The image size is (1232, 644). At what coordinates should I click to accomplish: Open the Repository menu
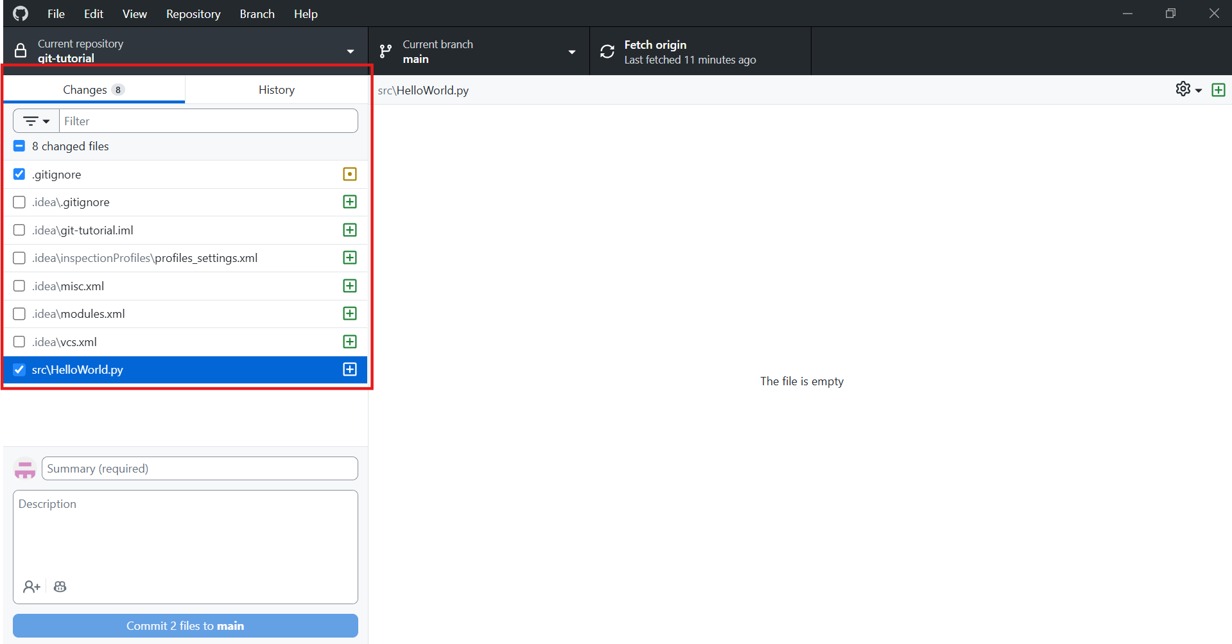pos(193,13)
